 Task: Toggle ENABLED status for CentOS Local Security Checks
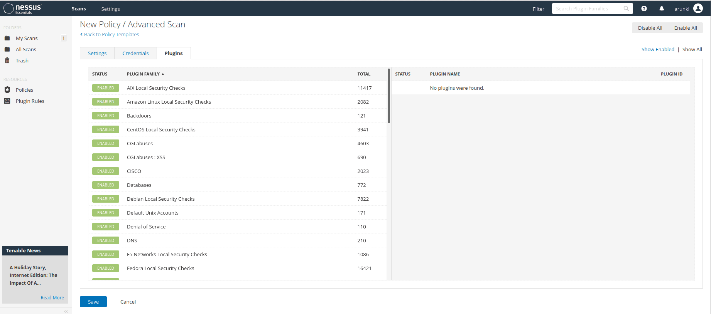[106, 129]
